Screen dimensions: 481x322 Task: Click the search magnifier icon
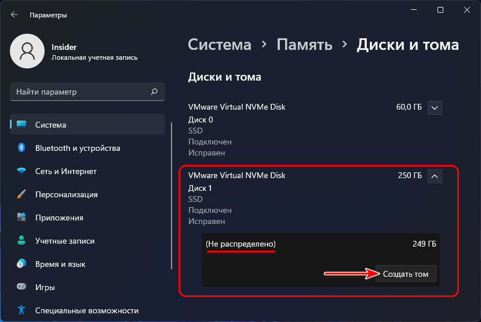point(154,92)
